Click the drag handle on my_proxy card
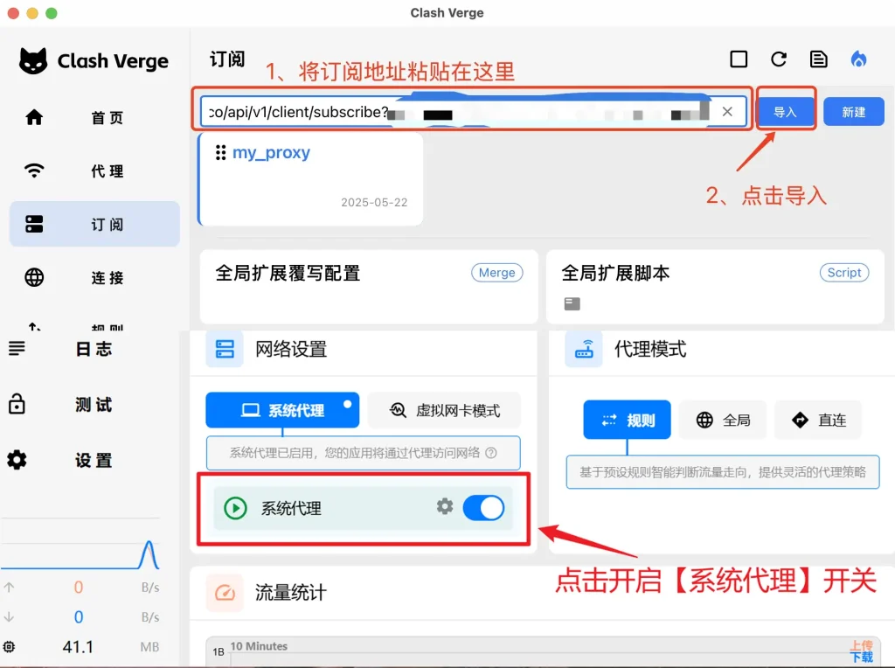The width and height of the screenshot is (895, 668). coord(221,152)
